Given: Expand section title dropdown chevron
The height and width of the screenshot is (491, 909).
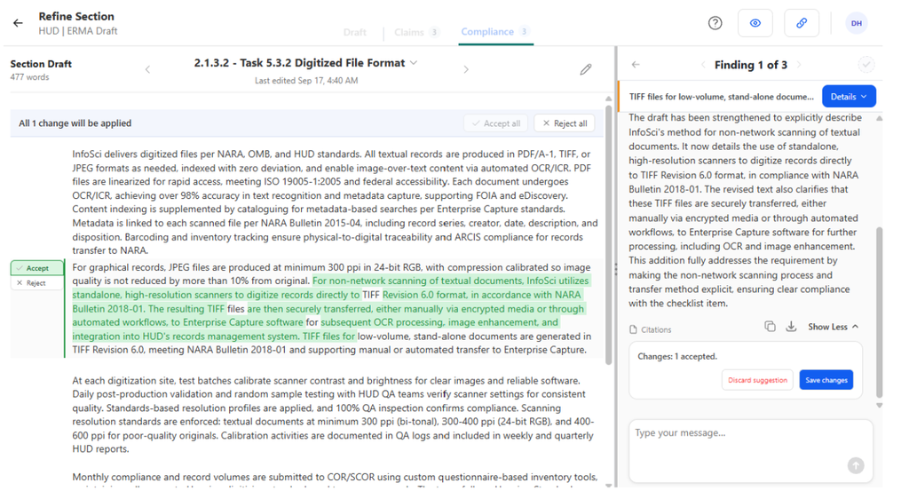Looking at the screenshot, I should tap(414, 63).
